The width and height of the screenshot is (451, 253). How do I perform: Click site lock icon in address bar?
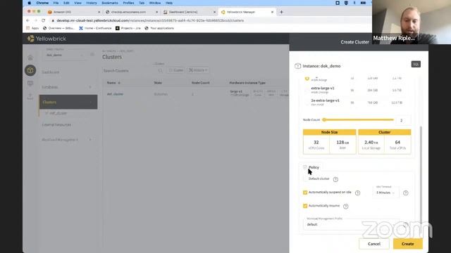(x=53, y=20)
